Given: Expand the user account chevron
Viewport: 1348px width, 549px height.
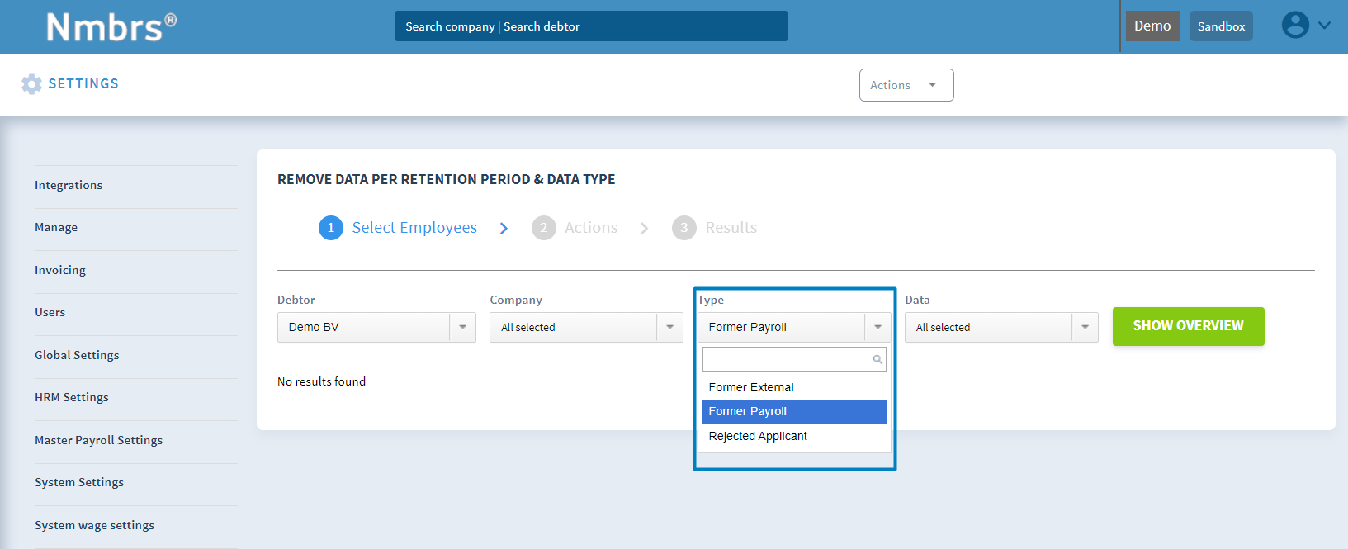Looking at the screenshot, I should [1325, 26].
